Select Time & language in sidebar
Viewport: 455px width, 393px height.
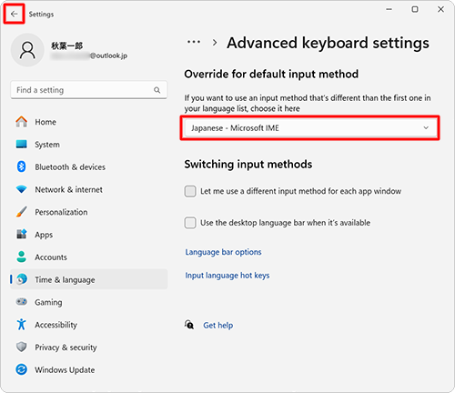(89, 279)
